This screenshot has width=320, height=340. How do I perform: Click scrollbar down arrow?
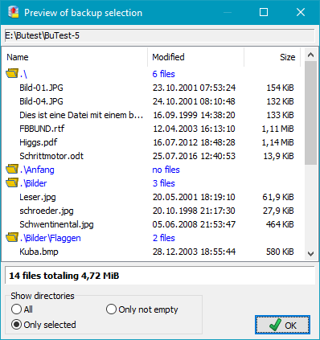click(310, 254)
